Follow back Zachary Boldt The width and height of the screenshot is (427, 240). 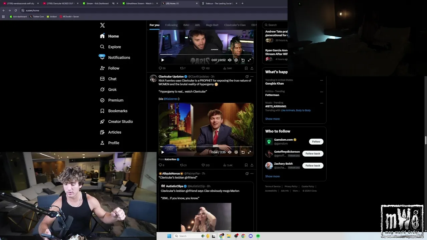pos(313,166)
